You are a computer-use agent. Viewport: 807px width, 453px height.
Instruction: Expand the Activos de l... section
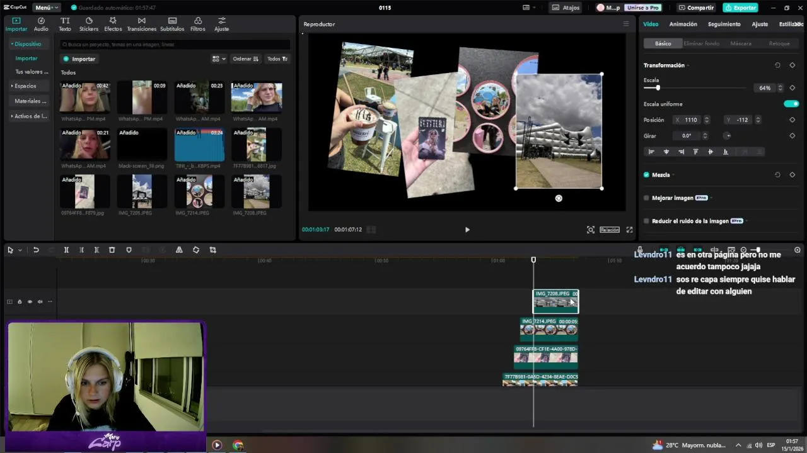pyautogui.click(x=29, y=116)
